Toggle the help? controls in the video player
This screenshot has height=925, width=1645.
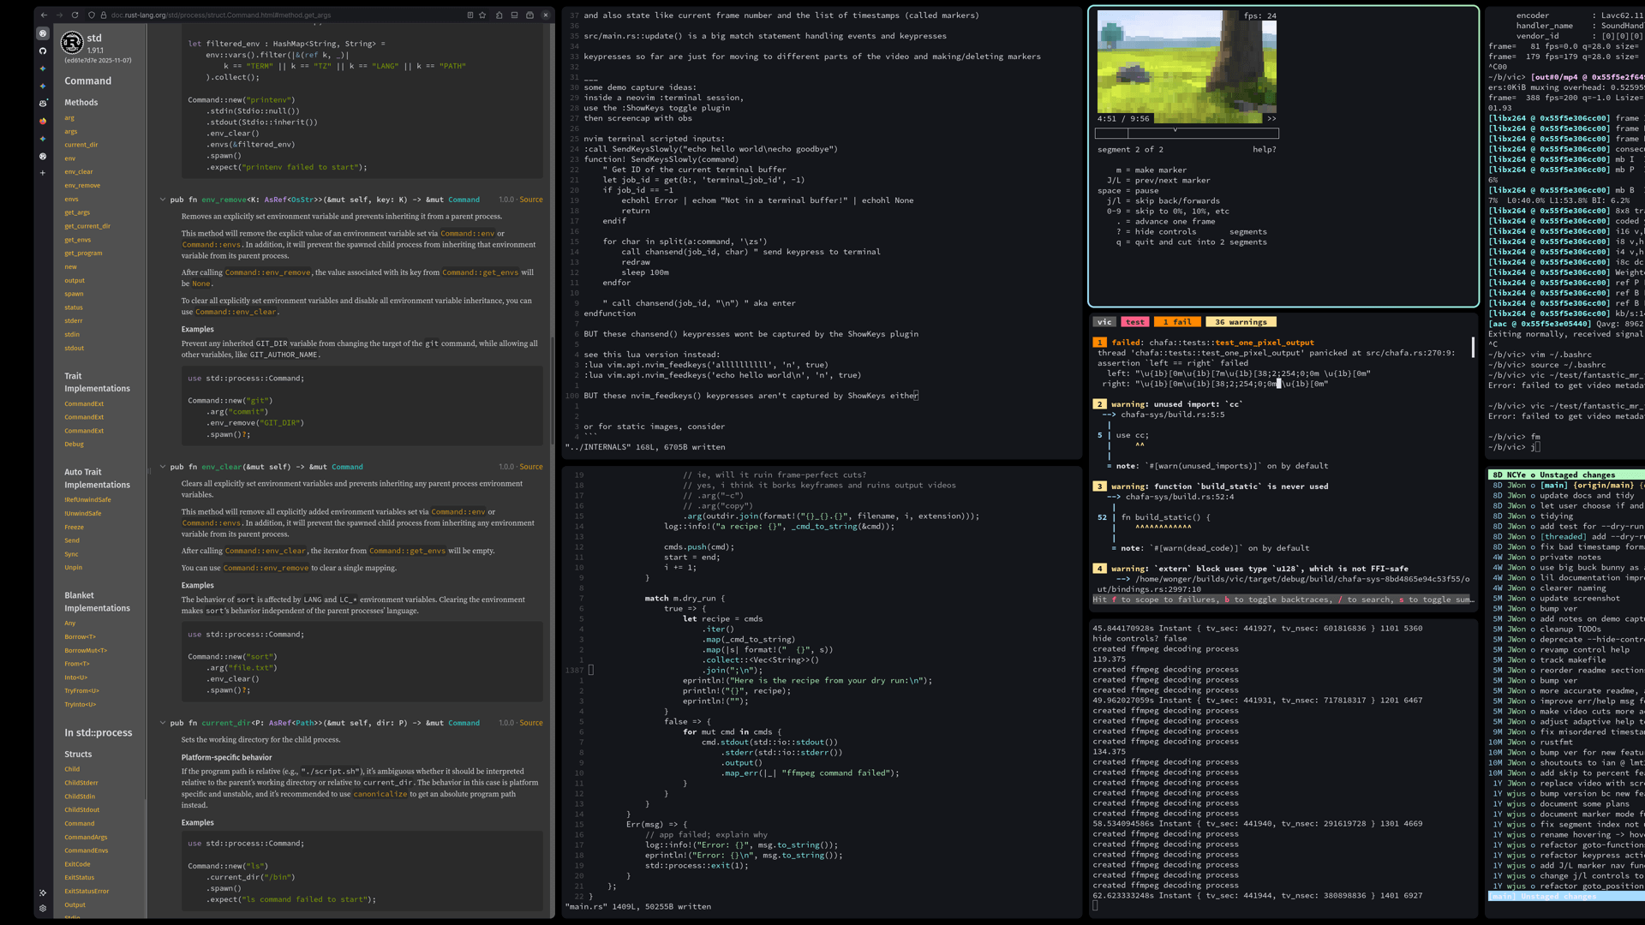pyautogui.click(x=1264, y=150)
